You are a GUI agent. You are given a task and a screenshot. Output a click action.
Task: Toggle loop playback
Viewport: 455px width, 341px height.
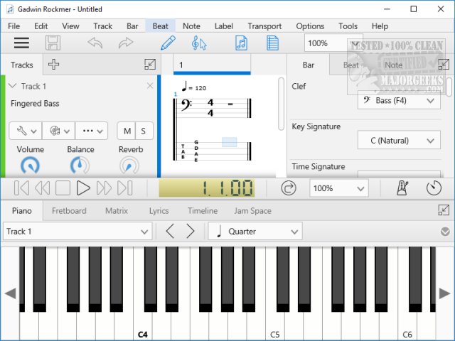point(289,188)
